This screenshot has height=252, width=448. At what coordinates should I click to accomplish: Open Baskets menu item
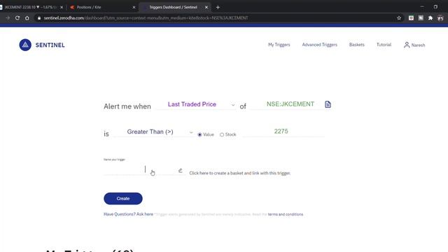pyautogui.click(x=356, y=45)
